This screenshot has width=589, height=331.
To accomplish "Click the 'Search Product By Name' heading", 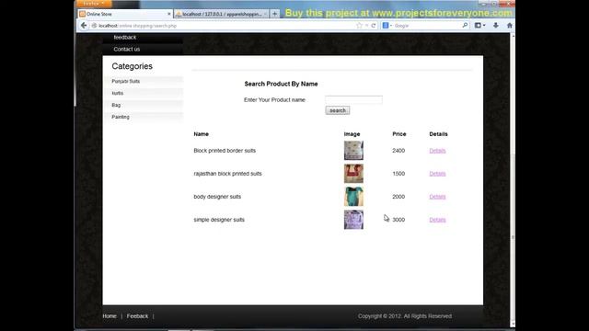I will (x=281, y=84).
